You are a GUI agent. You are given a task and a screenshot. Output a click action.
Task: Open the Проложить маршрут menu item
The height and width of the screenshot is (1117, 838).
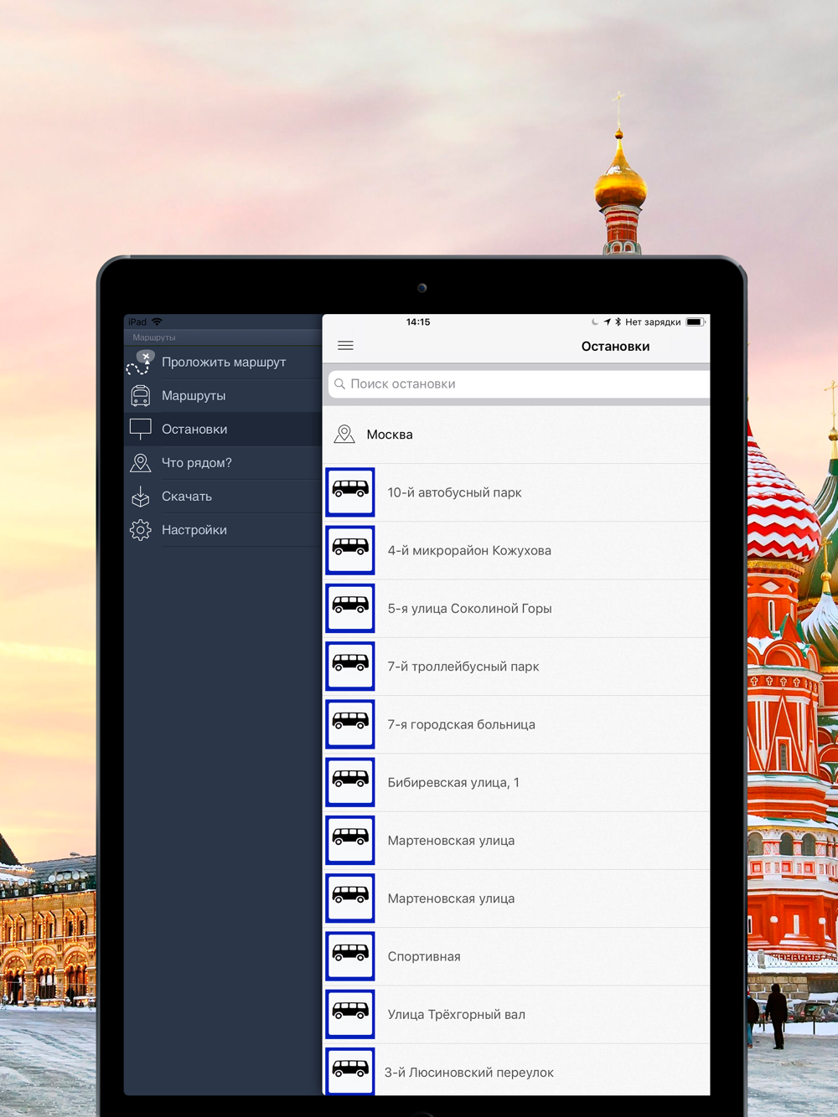(x=223, y=363)
